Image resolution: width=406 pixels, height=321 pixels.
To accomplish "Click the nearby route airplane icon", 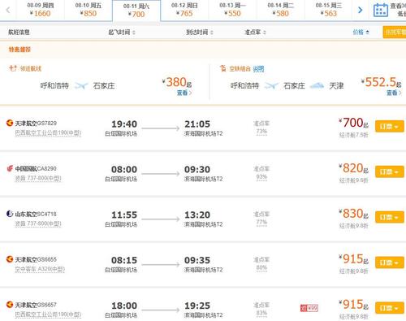I will (13, 68).
